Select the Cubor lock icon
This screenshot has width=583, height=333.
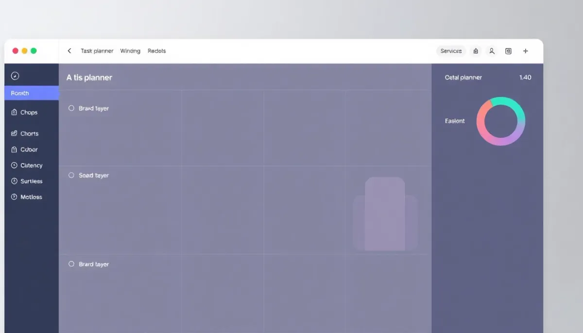(14, 150)
